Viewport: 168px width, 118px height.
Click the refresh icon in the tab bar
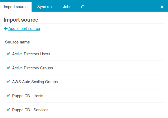point(83,7)
